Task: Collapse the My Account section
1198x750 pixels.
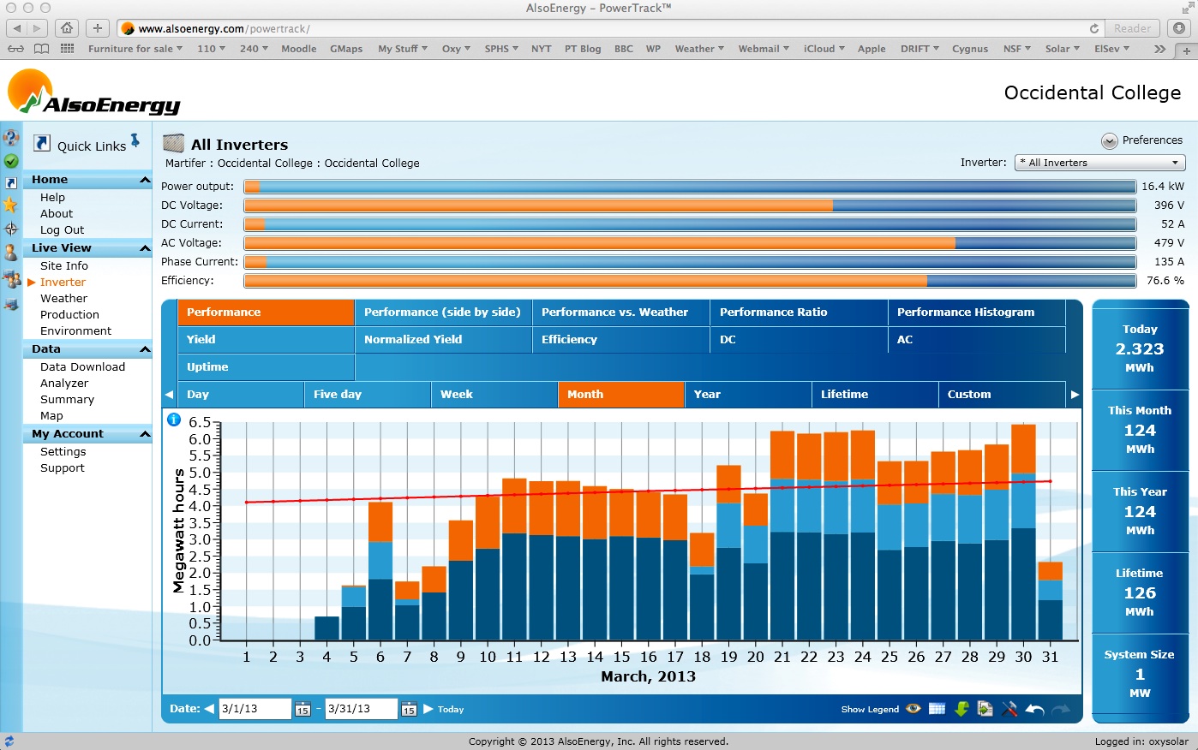Action: pyautogui.click(x=145, y=434)
